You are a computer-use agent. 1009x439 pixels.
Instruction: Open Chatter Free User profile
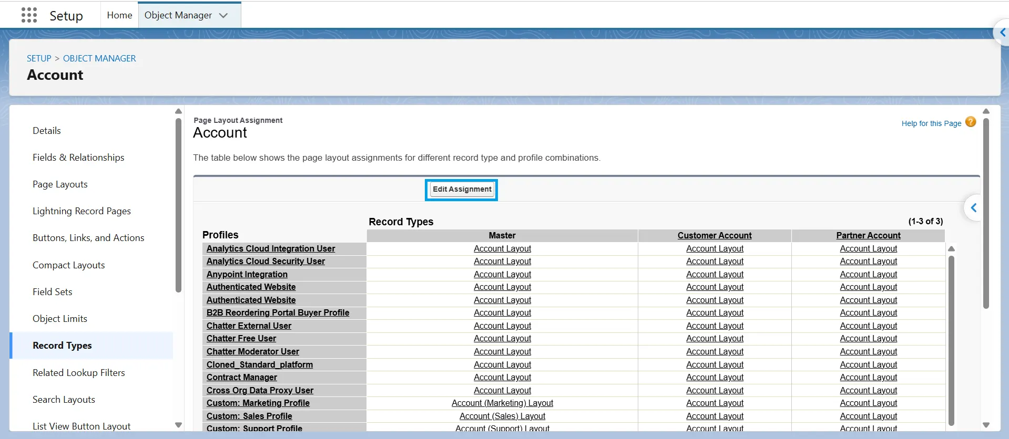(241, 339)
